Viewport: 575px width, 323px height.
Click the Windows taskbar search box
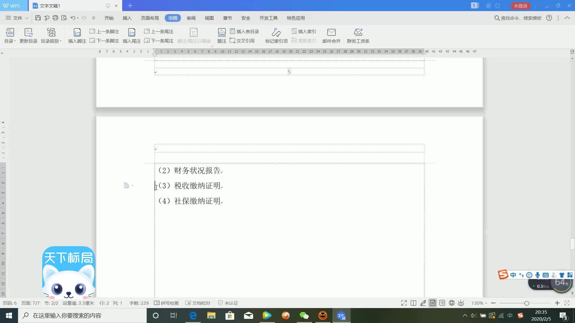[82, 316]
